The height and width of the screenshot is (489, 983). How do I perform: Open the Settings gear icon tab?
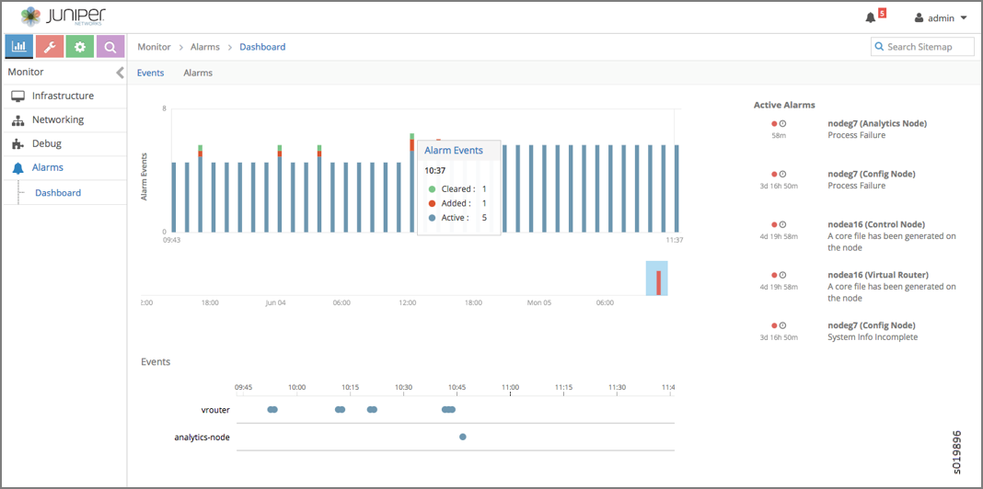[x=80, y=47]
